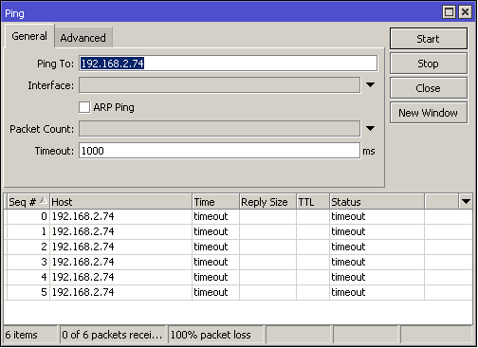Click the Timeout field showing 1000

coord(219,151)
